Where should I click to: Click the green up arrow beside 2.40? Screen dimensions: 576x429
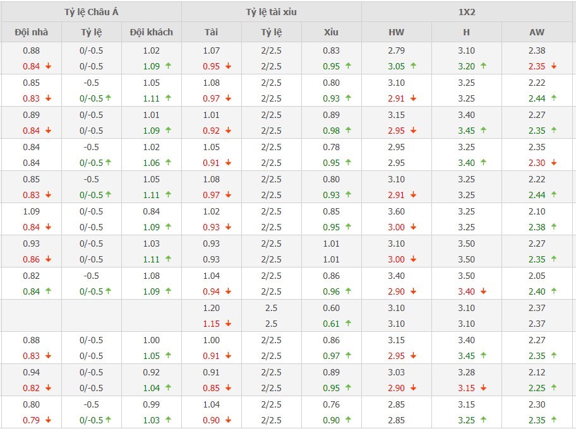[x=553, y=291]
